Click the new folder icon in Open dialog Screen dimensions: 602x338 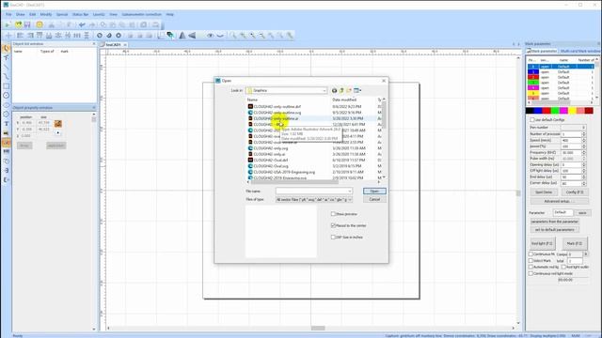click(349, 90)
